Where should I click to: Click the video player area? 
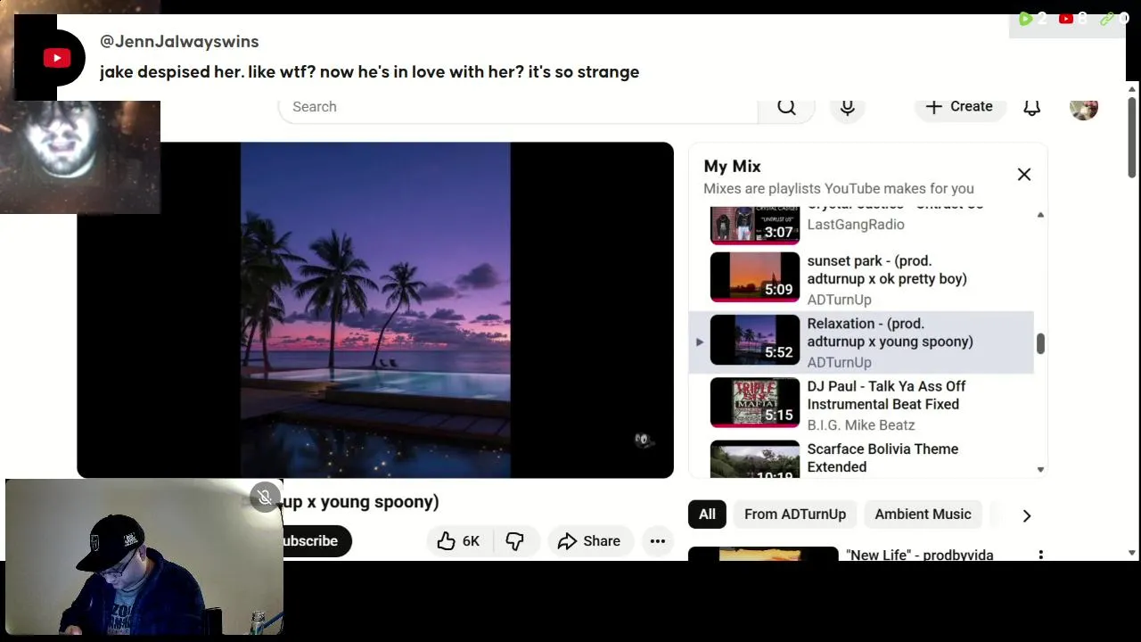point(375,310)
